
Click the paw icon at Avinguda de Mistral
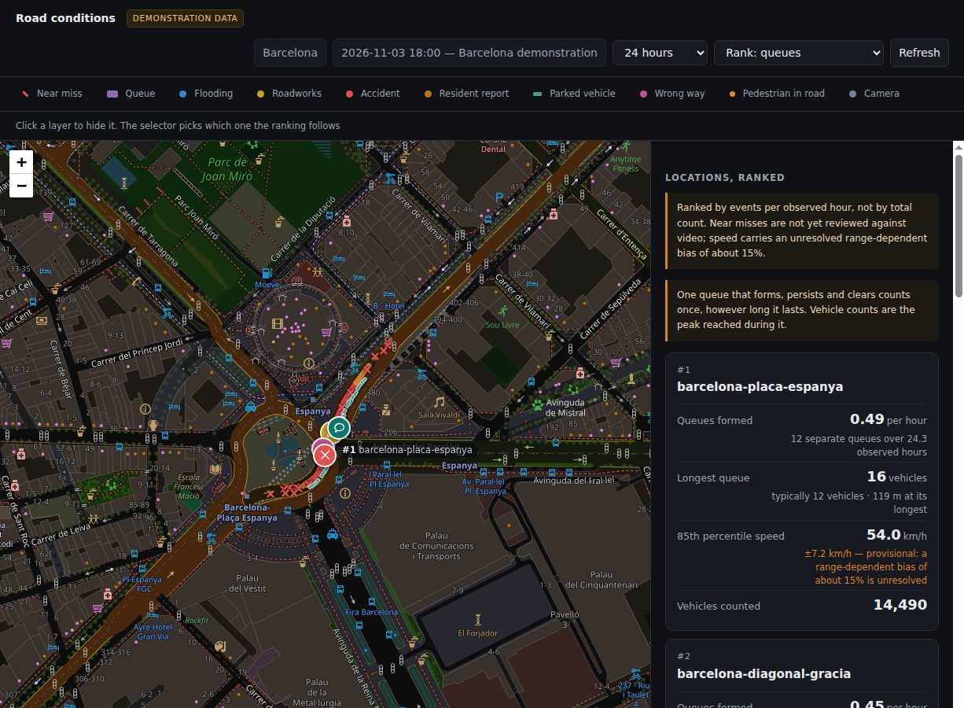[538, 405]
